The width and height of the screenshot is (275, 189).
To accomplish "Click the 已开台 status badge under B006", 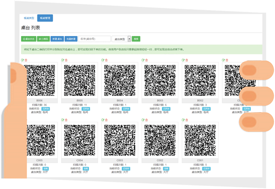I will click(46, 109).
